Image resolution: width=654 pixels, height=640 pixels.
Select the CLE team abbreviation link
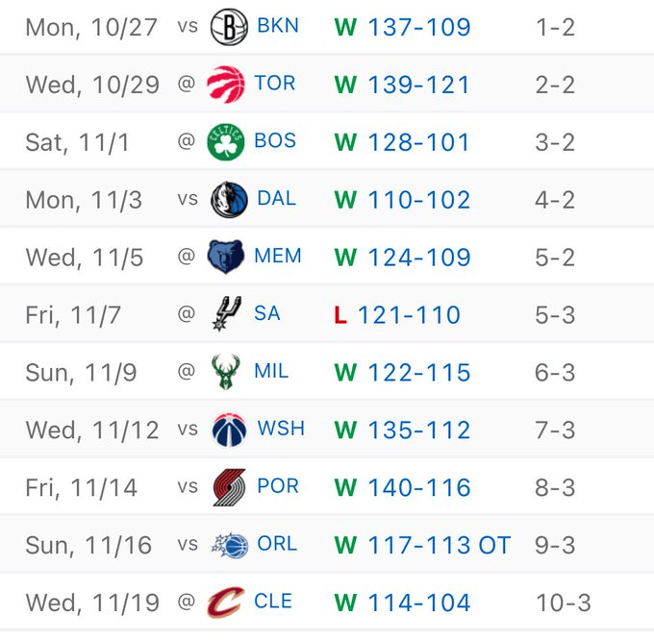click(273, 603)
